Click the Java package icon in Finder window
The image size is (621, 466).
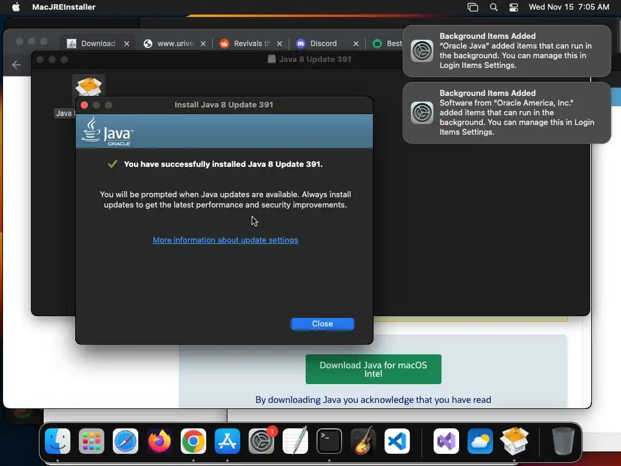pos(89,86)
